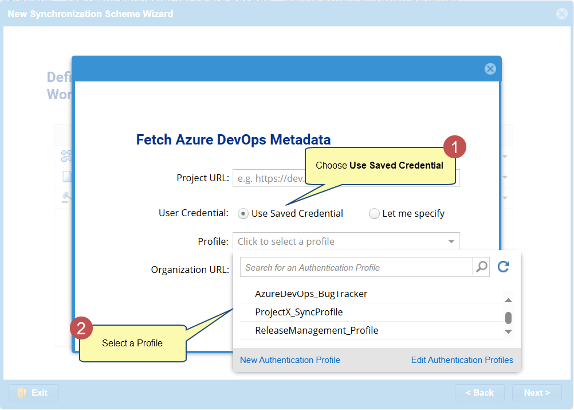Expand the Profile dropdown arrow
Viewport: 574px width, 410px height.
point(451,241)
